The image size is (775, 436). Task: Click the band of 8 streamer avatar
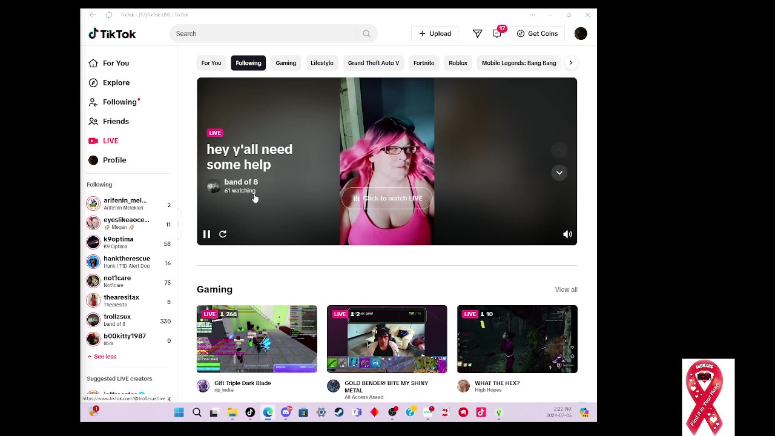click(x=213, y=186)
